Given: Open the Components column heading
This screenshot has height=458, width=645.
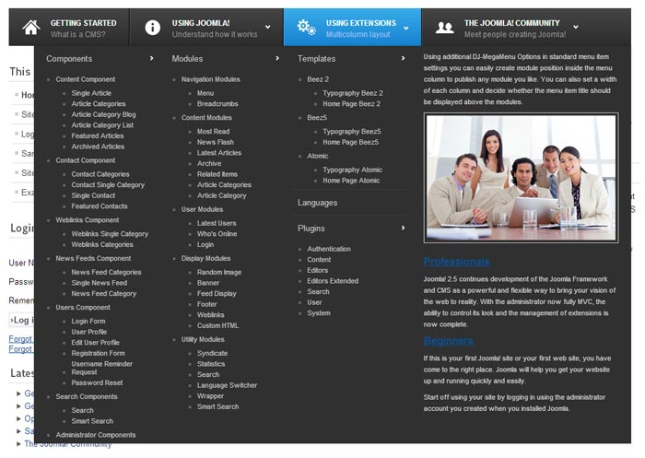Looking at the screenshot, I should 69,59.
